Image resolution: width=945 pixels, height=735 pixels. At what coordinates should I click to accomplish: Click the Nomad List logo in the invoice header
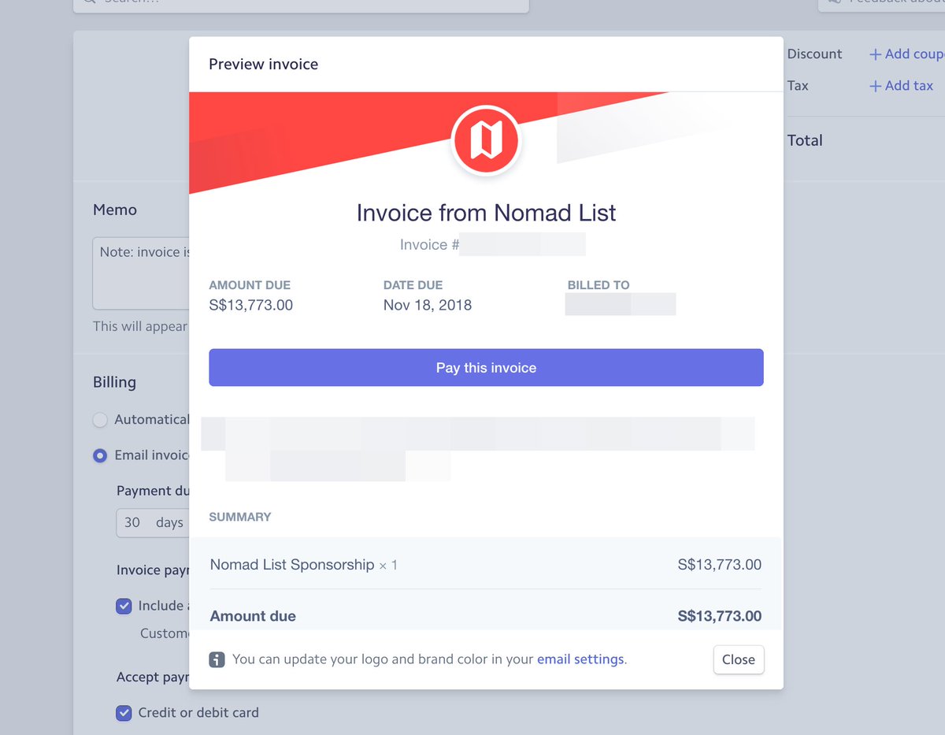click(x=486, y=141)
